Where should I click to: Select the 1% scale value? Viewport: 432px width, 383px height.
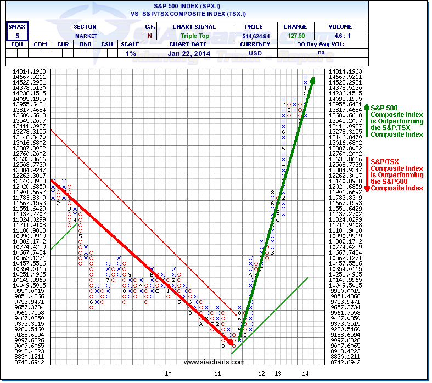(131, 53)
